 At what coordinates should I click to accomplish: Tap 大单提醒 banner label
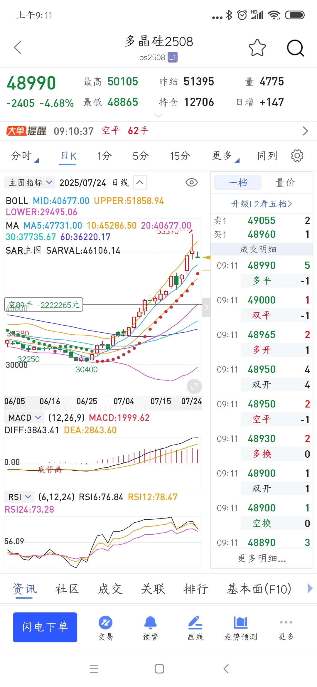26,131
